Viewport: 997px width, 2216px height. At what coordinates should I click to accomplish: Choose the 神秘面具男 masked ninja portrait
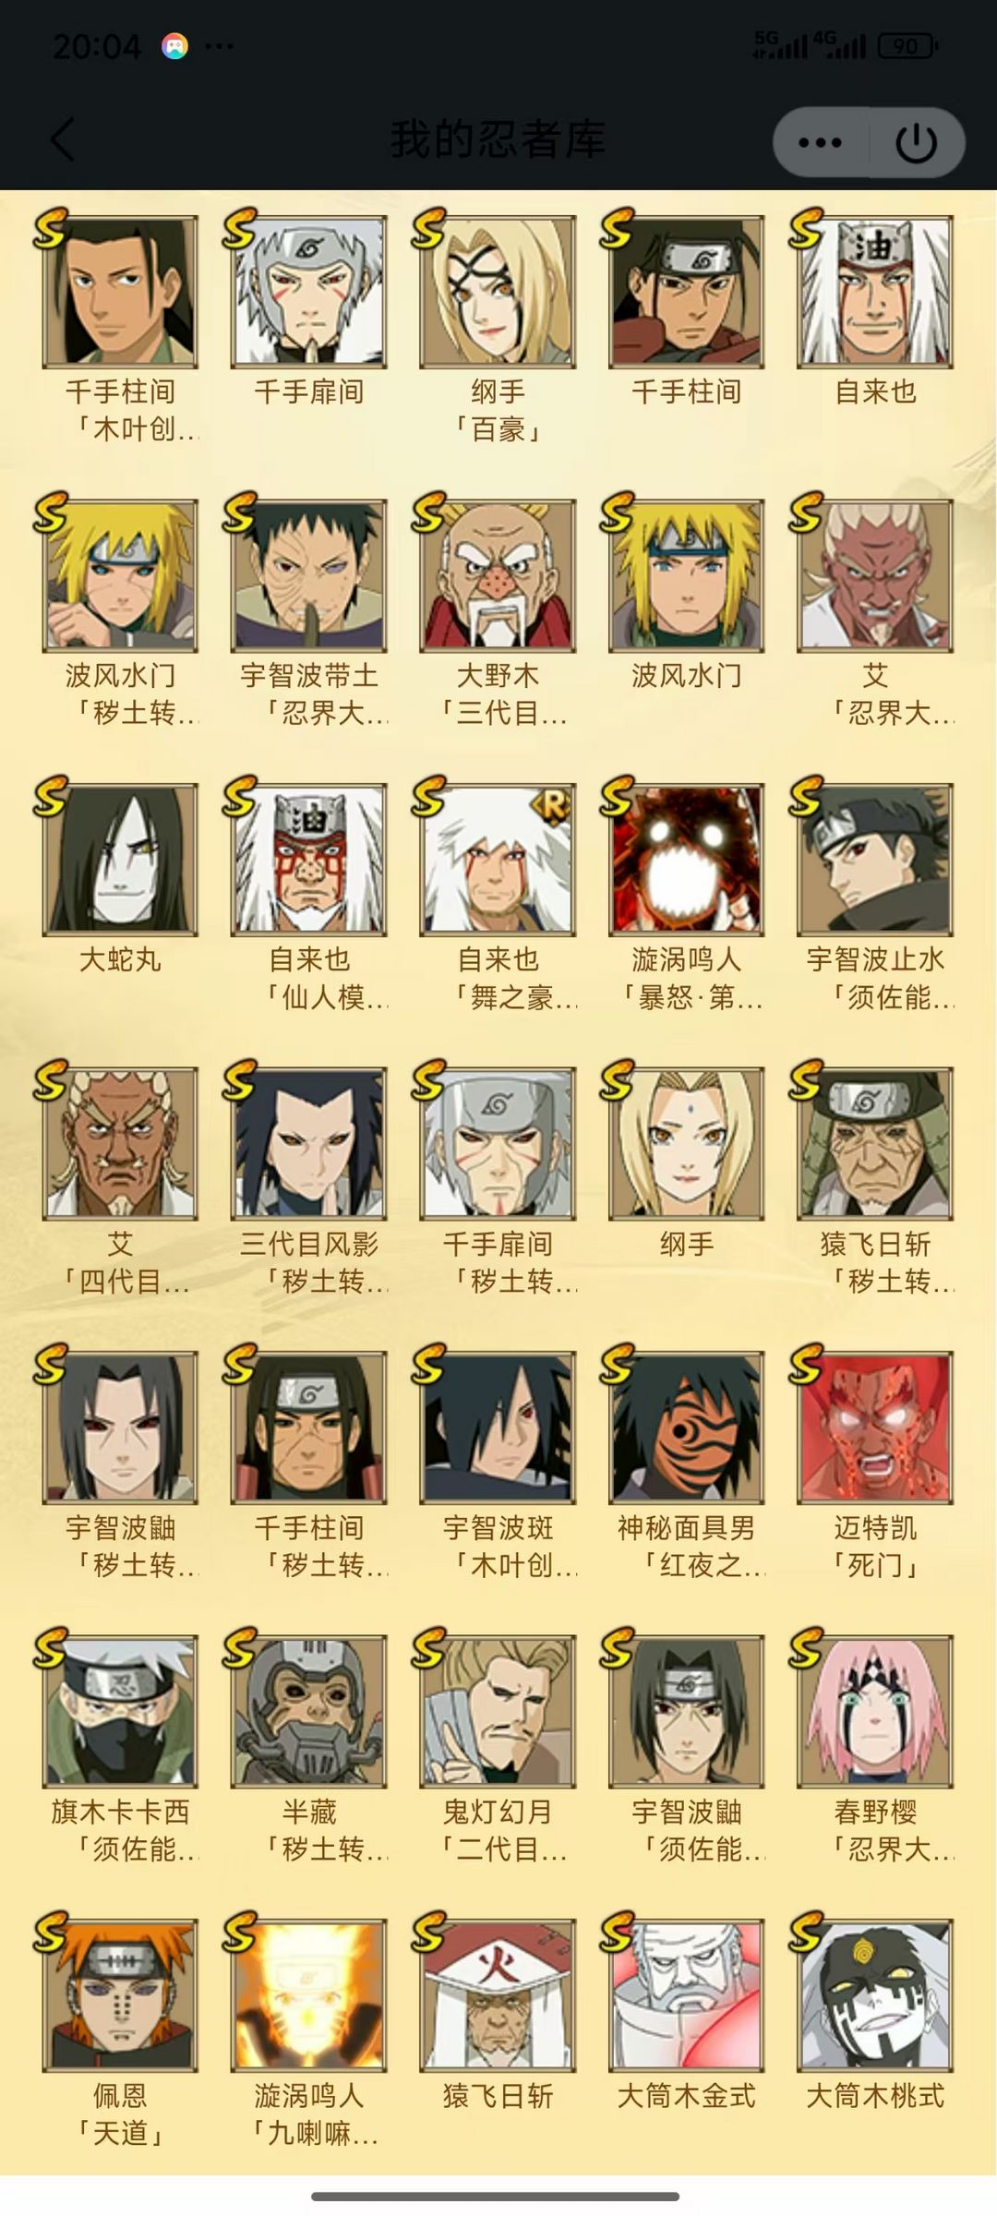pos(686,1427)
